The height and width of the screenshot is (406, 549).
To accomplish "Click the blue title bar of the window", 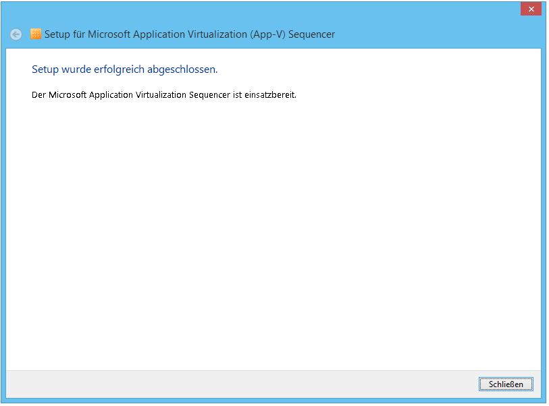I will [x=270, y=8].
